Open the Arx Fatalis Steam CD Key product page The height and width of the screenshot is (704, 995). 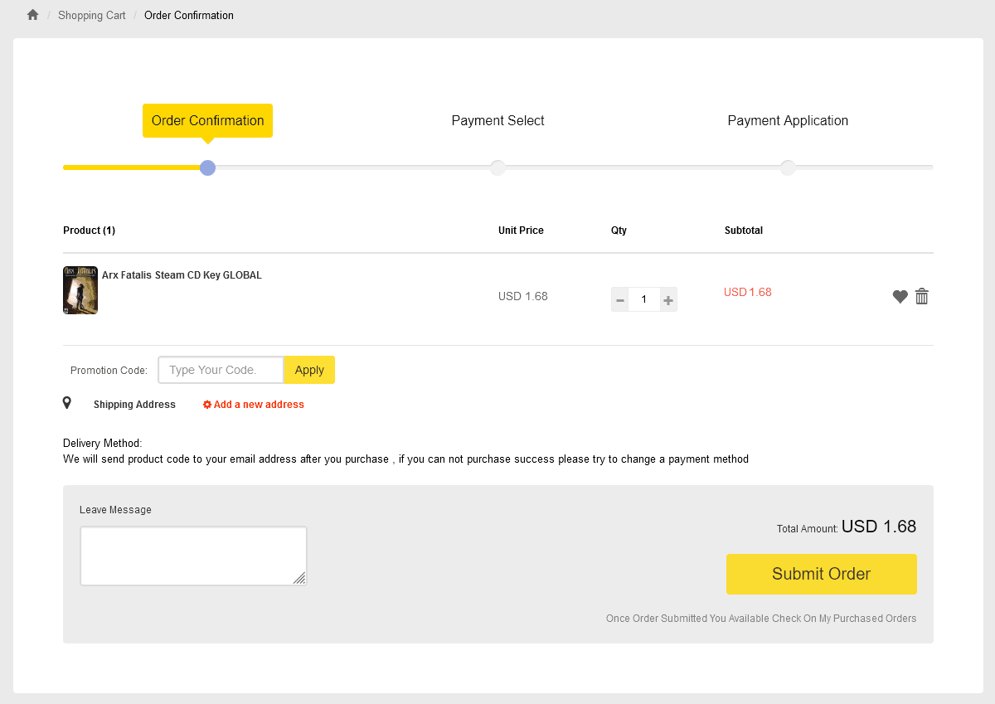point(182,274)
